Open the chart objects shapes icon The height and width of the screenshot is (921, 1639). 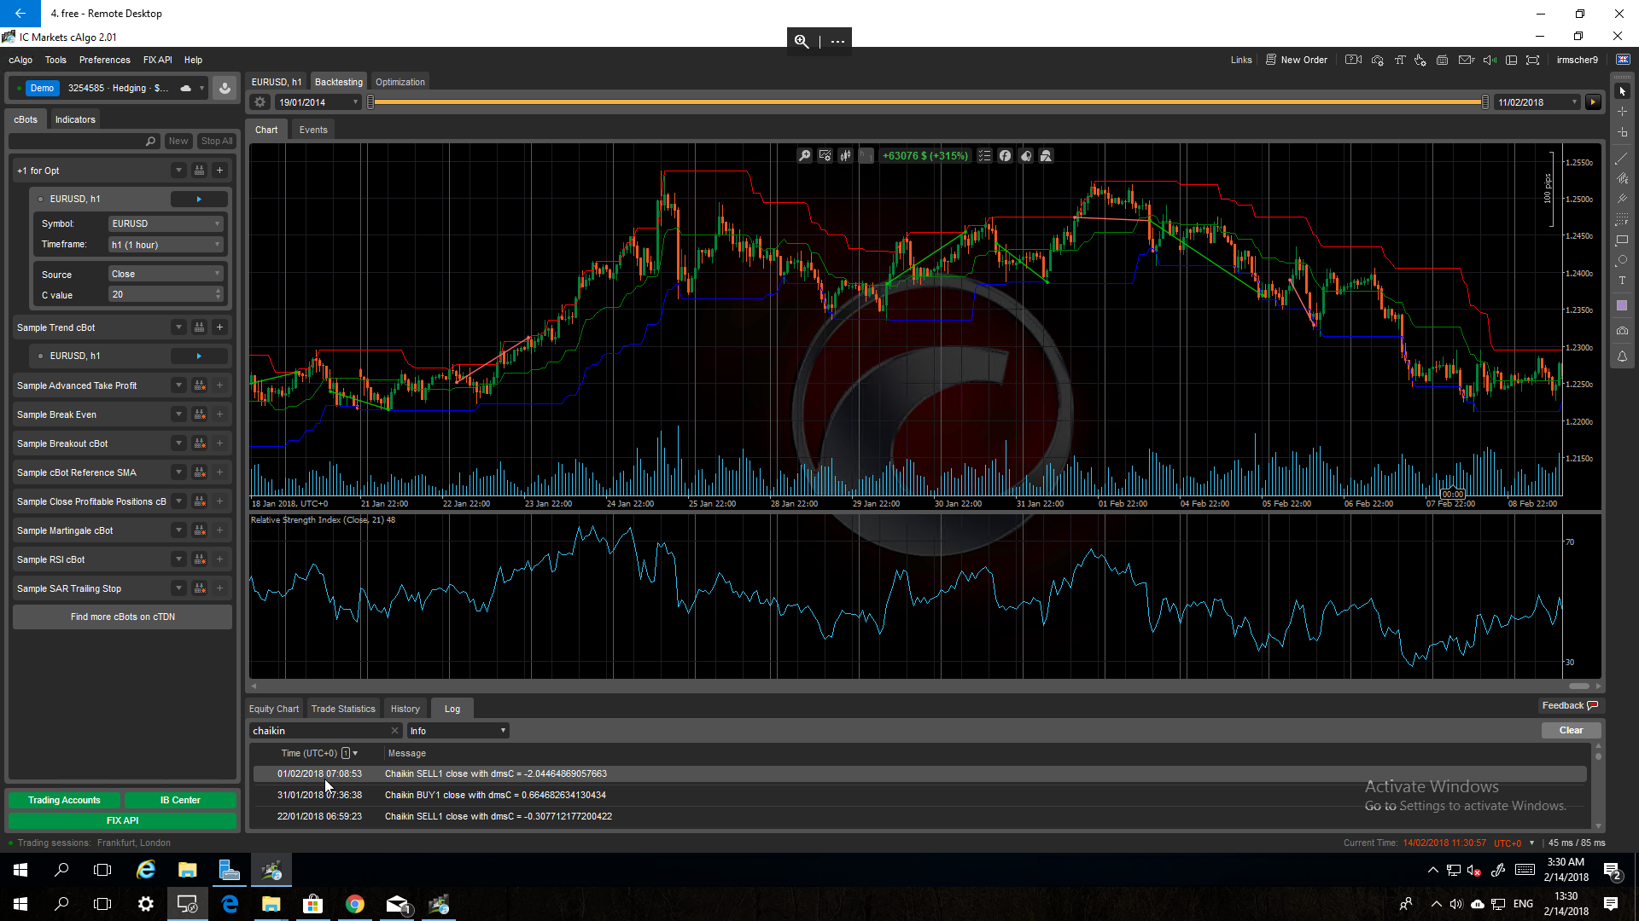tap(1046, 155)
